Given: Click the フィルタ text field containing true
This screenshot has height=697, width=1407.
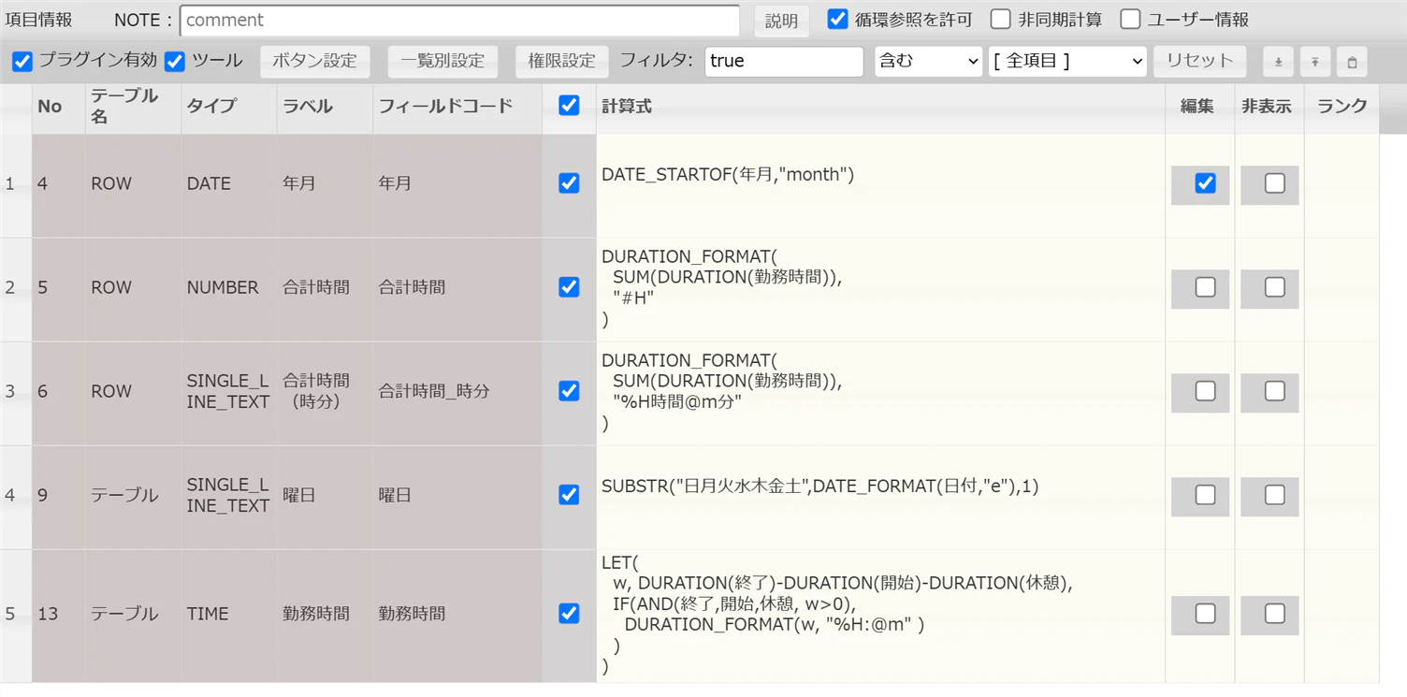Looking at the screenshot, I should pyautogui.click(x=784, y=61).
